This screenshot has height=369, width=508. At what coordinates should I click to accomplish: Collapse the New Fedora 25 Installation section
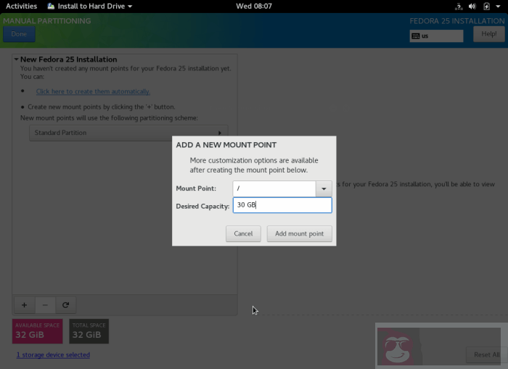[16, 59]
